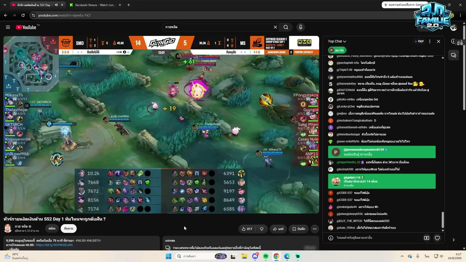466x262 pixels.
Task: Open File Explorer from the taskbar
Action: 244,256
